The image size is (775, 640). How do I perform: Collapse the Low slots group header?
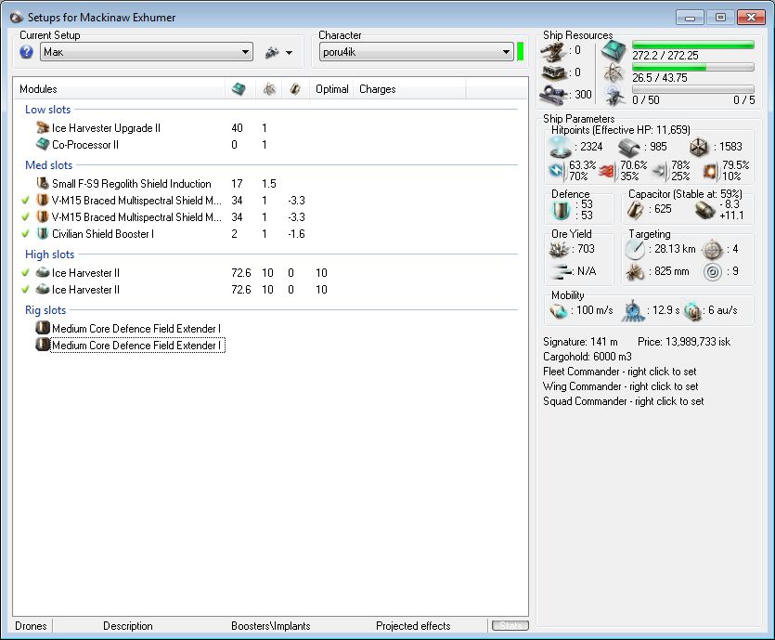coord(48,110)
